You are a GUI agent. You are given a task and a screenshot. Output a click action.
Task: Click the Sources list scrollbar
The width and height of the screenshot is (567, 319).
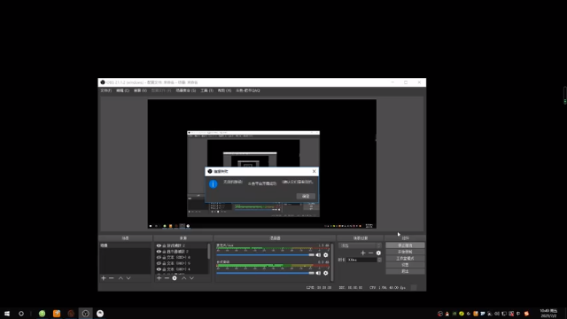point(209,251)
